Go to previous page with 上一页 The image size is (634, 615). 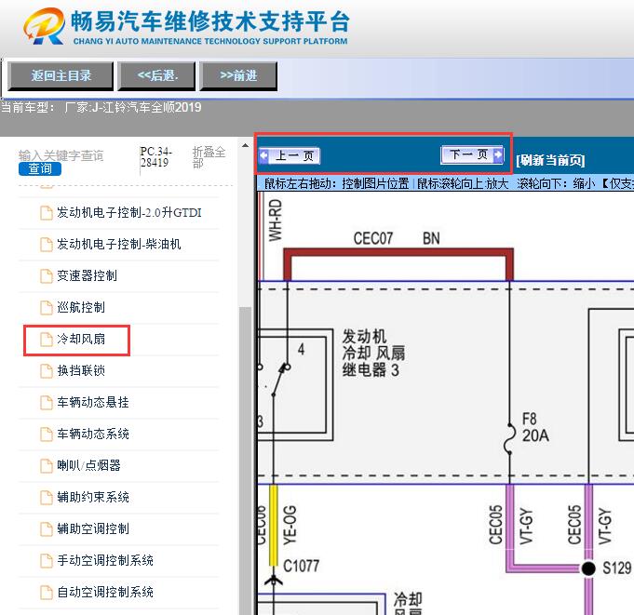point(290,155)
